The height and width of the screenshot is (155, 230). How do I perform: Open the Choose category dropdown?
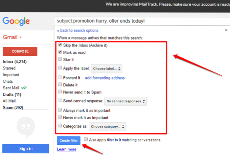[107, 126]
